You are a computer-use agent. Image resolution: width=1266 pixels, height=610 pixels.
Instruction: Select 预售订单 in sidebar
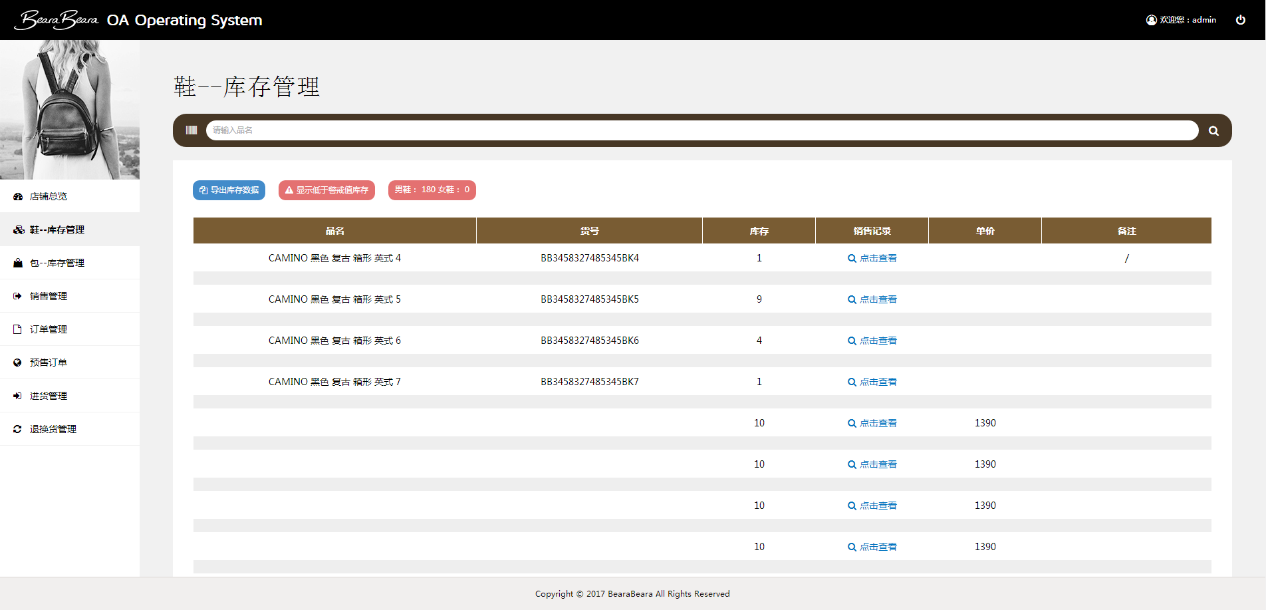(49, 363)
